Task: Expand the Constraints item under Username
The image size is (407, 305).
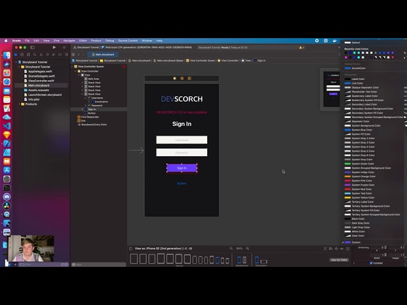Action: [x=89, y=102]
